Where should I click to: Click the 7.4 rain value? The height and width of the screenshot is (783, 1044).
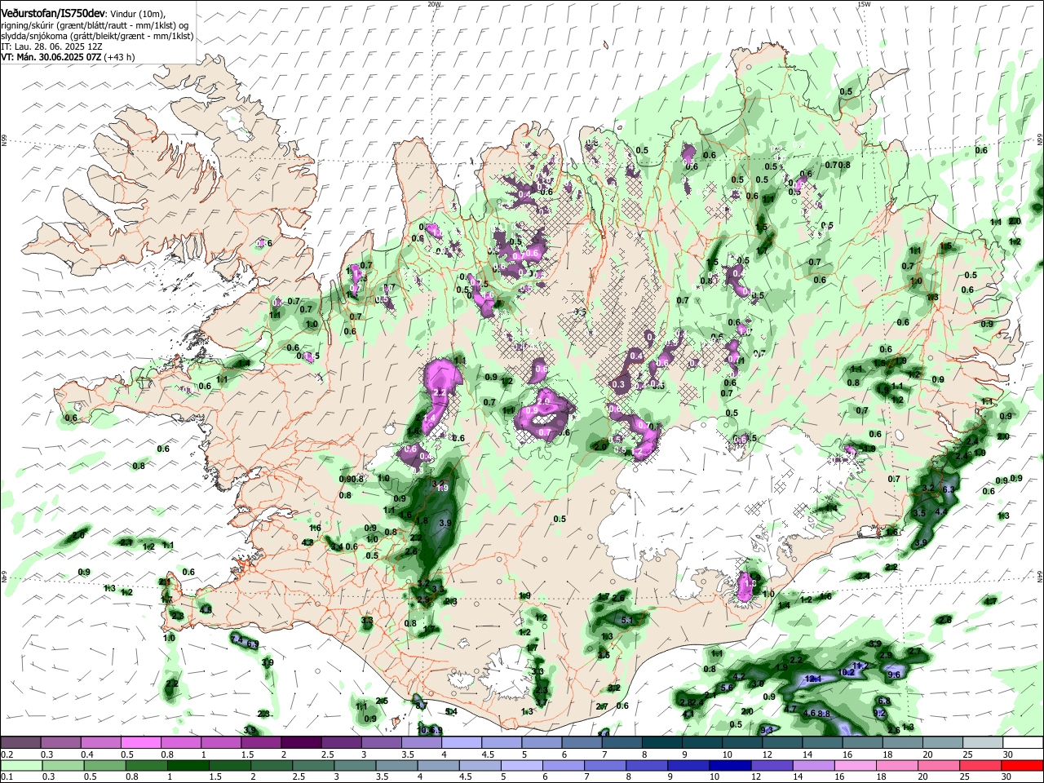pyautogui.click(x=238, y=640)
